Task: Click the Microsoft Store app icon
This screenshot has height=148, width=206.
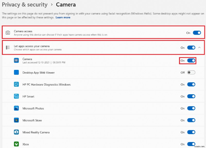Action: click(16, 120)
